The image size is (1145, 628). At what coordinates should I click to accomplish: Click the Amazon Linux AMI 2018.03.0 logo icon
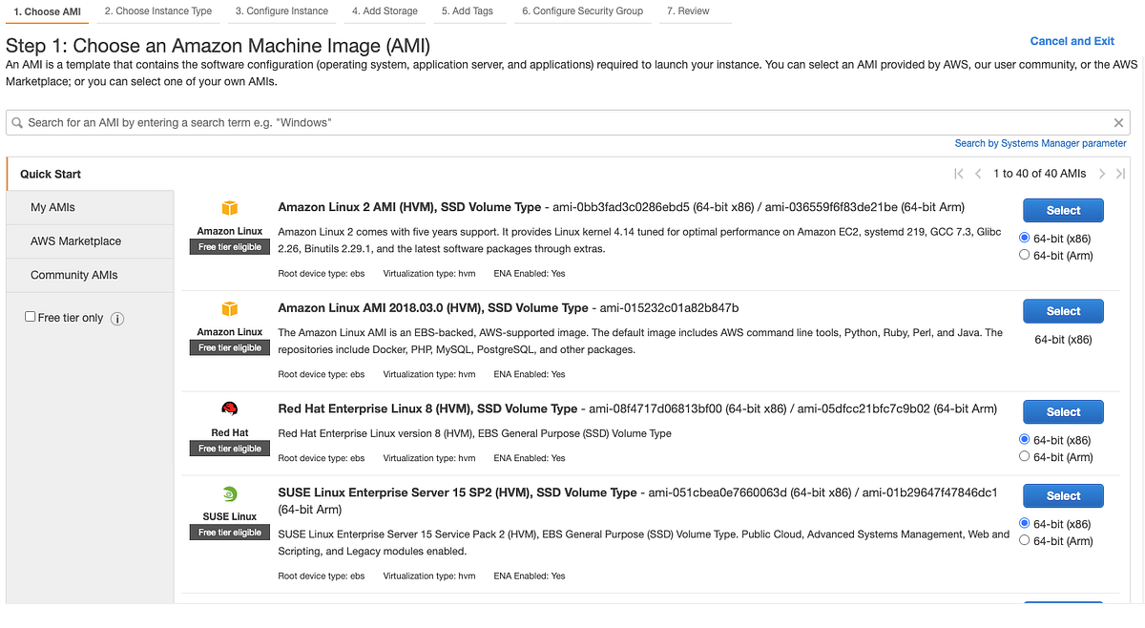(229, 307)
